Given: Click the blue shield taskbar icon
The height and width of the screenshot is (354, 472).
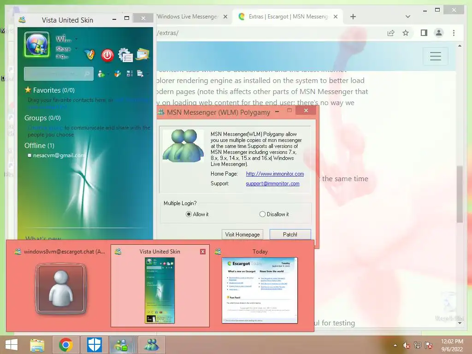Looking at the screenshot, I should 94,345.
